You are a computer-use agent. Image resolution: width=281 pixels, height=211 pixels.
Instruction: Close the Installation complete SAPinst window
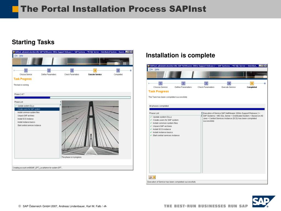[x=266, y=66]
